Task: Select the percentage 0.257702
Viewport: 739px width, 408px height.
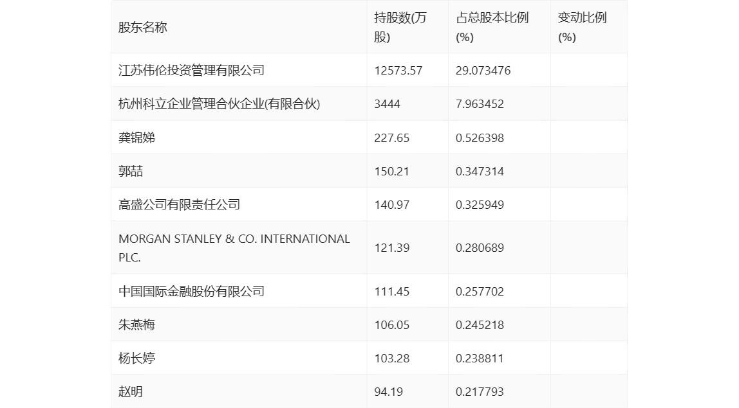Action: 480,291
